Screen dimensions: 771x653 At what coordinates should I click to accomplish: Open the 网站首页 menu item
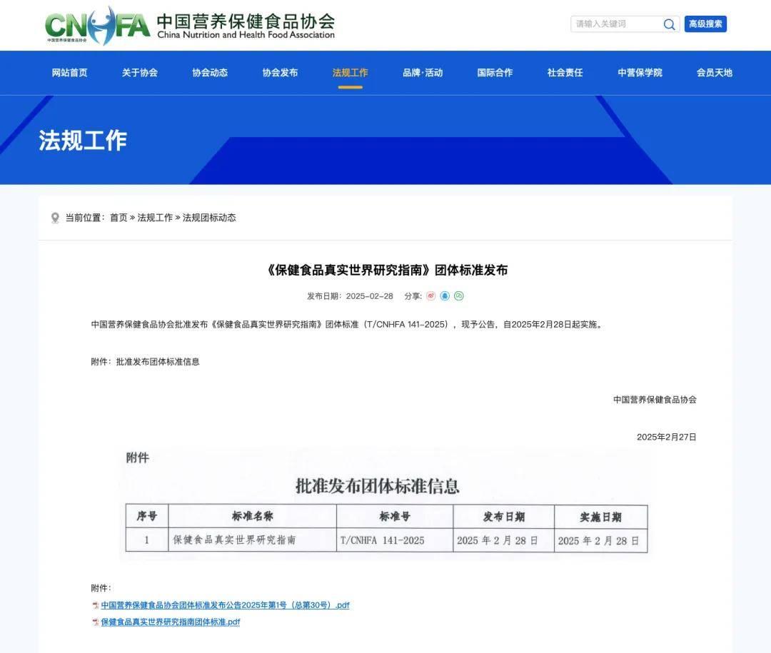(x=69, y=73)
